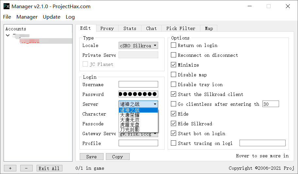The height and width of the screenshot is (174, 298).
Task: Open the Manager menu
Action: tap(27, 17)
